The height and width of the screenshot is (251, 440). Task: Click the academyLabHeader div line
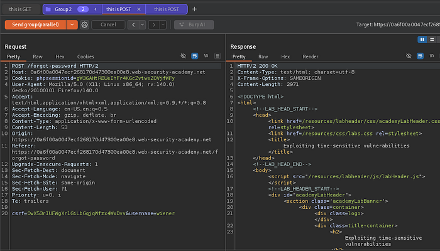[310, 195]
